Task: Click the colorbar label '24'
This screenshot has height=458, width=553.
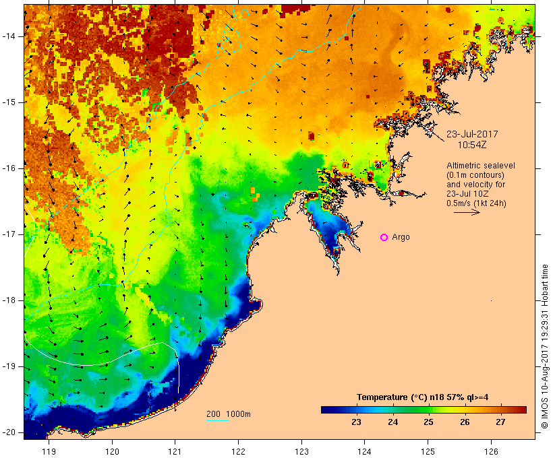Action: [x=392, y=422]
